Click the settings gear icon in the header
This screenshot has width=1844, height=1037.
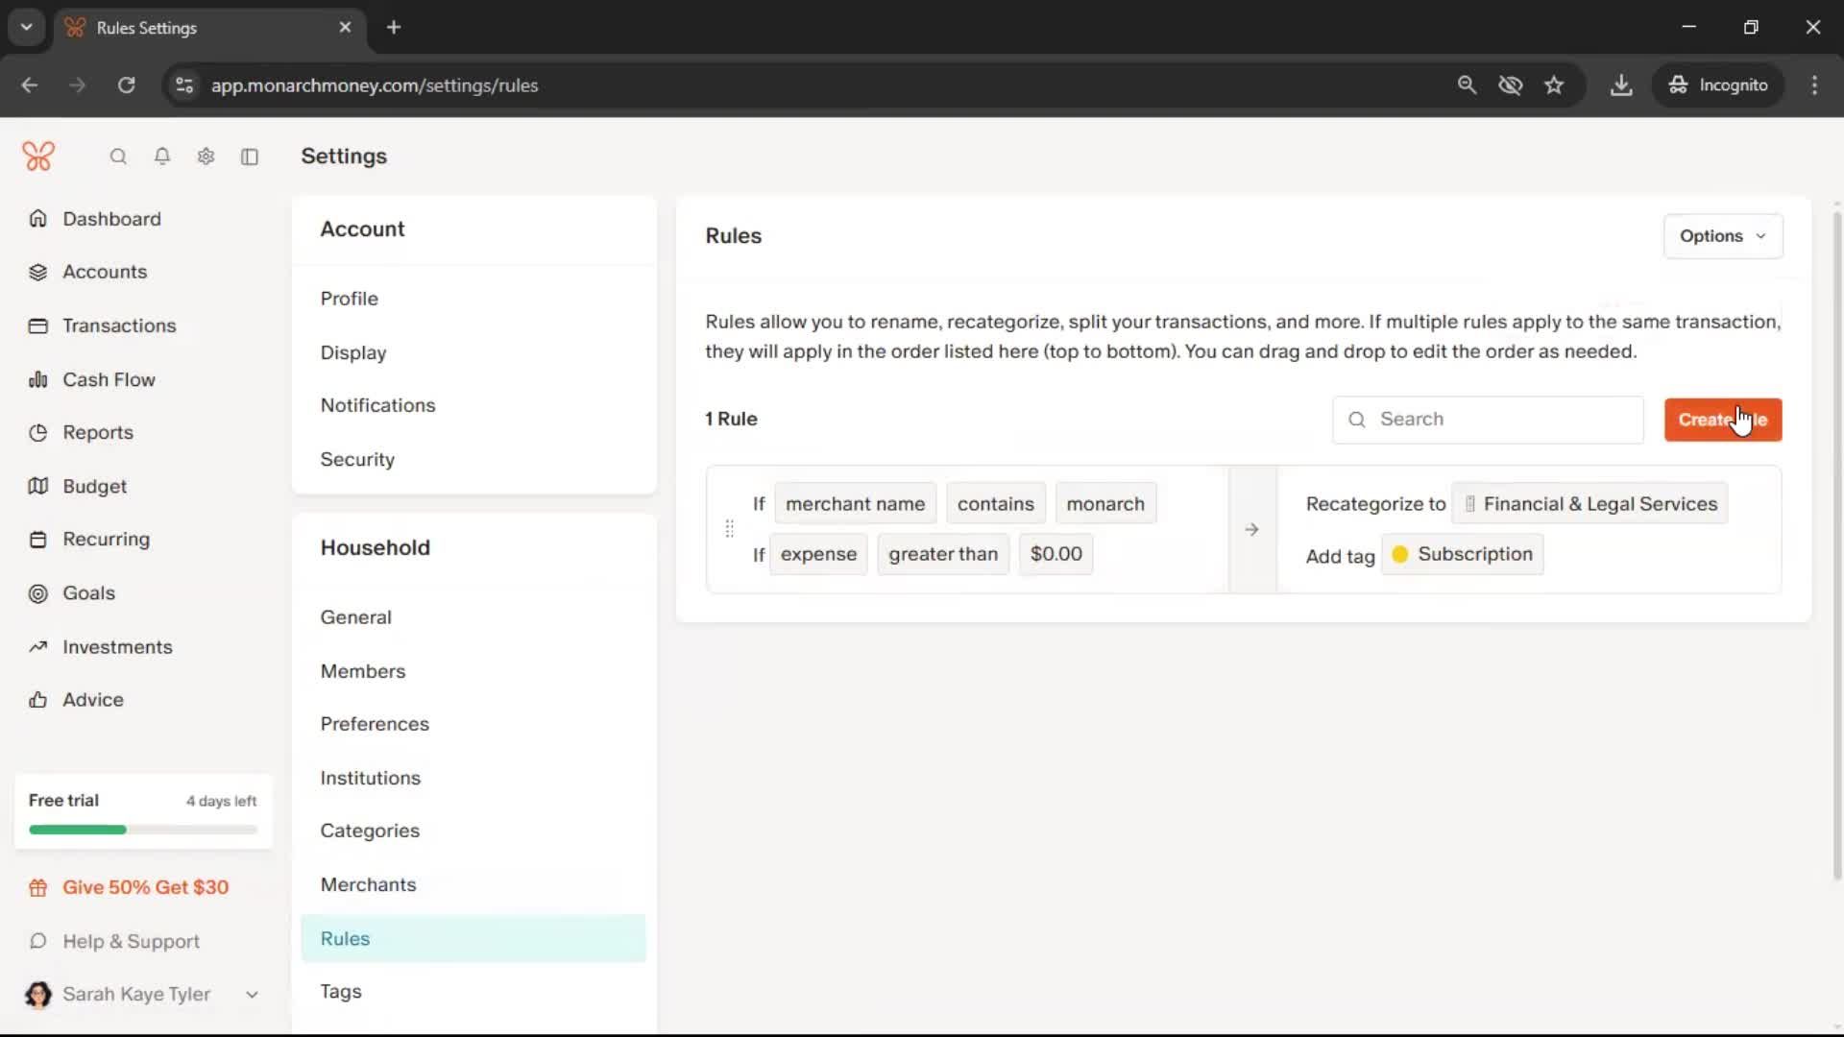pos(206,157)
